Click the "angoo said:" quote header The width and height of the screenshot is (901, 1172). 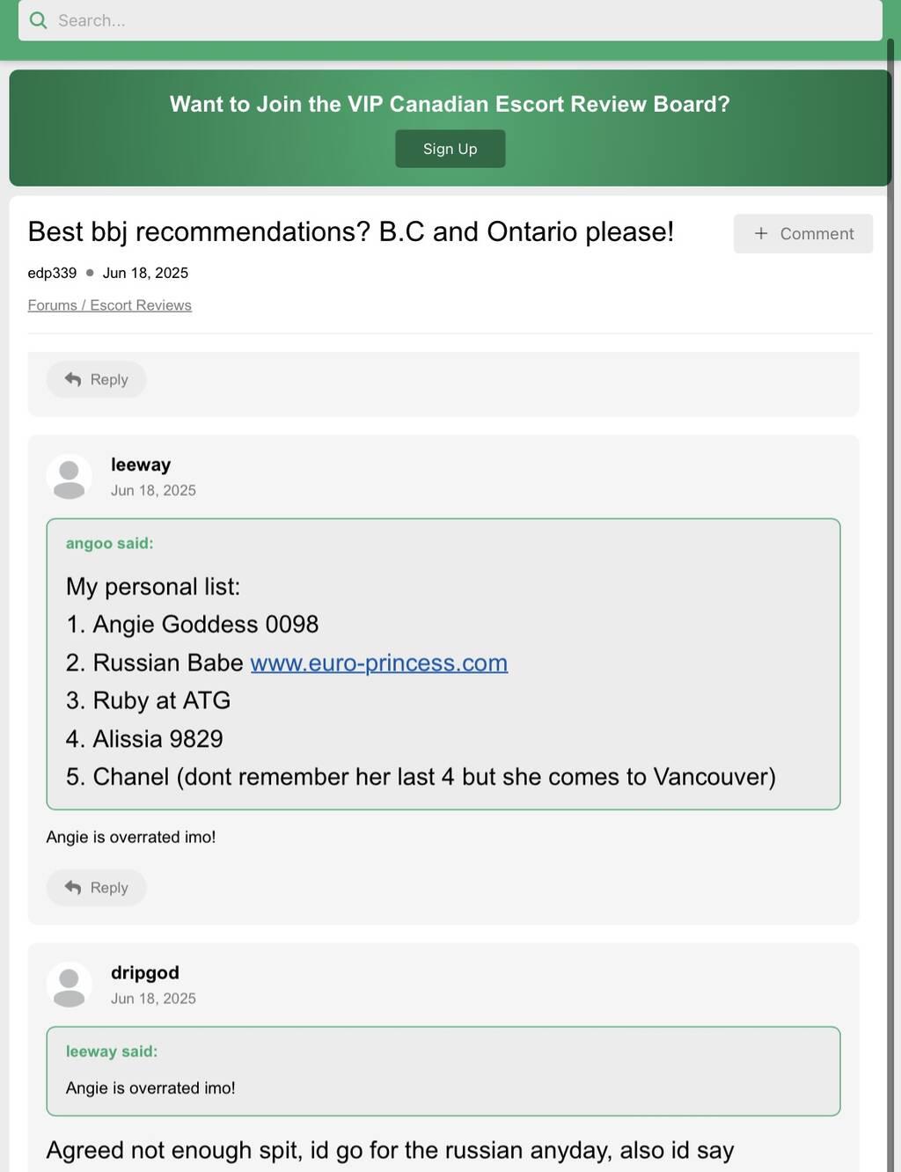pyautogui.click(x=109, y=544)
